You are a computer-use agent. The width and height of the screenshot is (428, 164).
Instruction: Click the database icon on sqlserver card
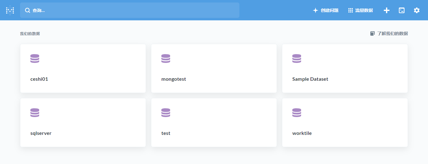[x=35, y=113]
